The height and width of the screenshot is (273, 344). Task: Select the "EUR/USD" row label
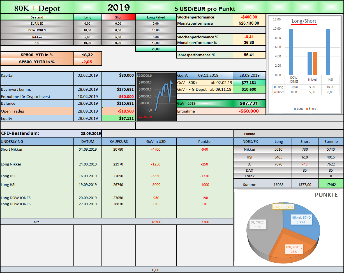[x=37, y=24]
